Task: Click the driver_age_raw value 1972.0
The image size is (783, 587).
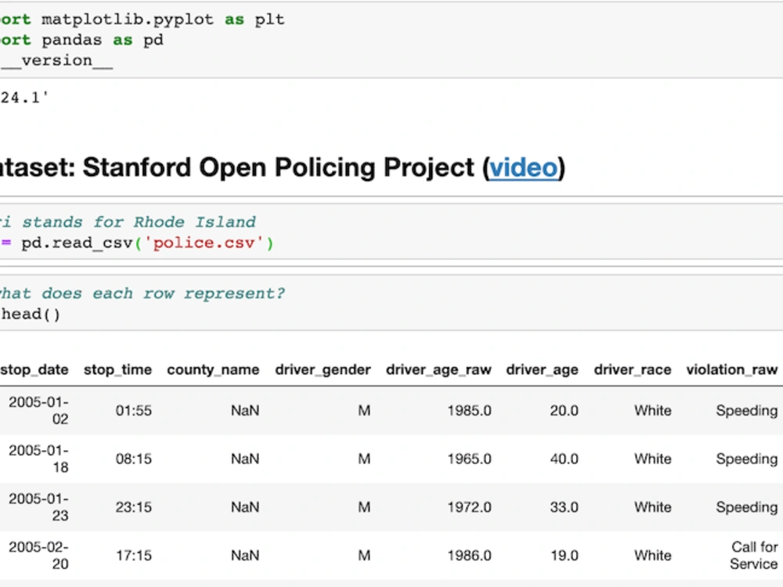Action: tap(469, 508)
